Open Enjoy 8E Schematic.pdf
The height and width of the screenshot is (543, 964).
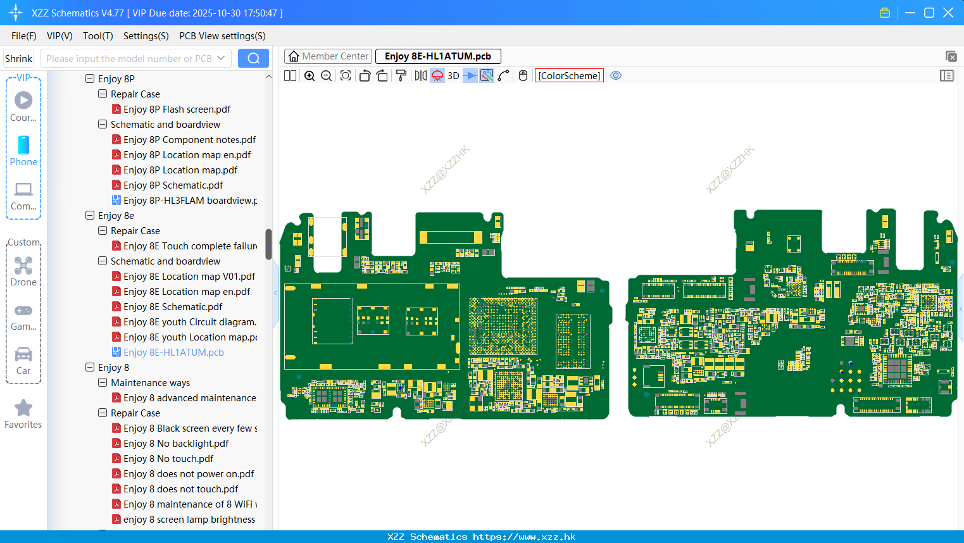coord(167,306)
